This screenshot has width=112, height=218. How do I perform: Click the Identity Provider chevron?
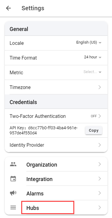(99, 145)
